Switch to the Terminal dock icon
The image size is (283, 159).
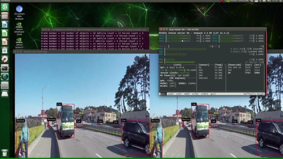point(5,68)
